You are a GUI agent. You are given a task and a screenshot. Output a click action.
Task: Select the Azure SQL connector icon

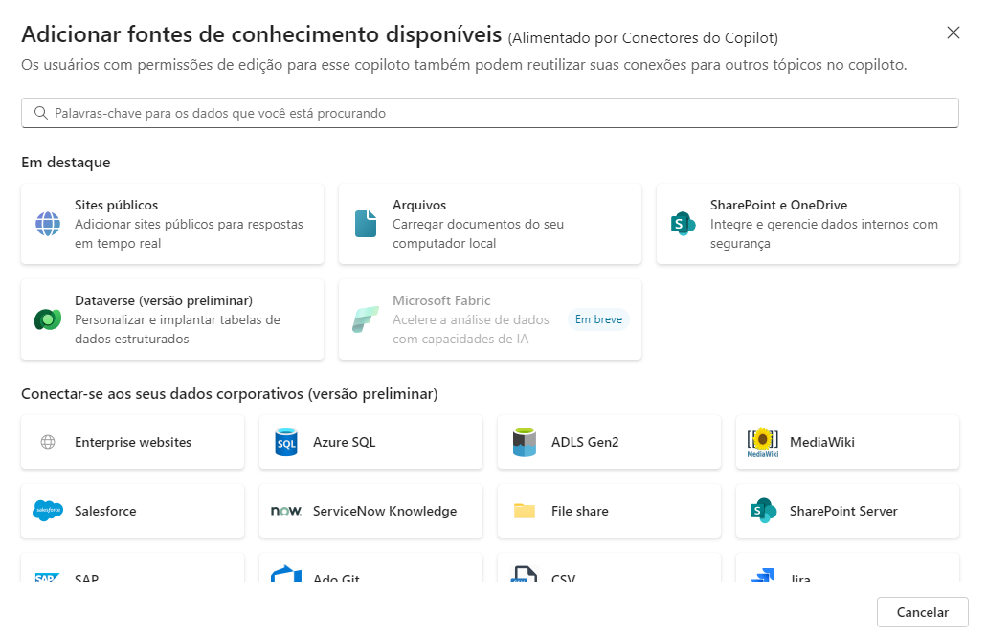[285, 442]
